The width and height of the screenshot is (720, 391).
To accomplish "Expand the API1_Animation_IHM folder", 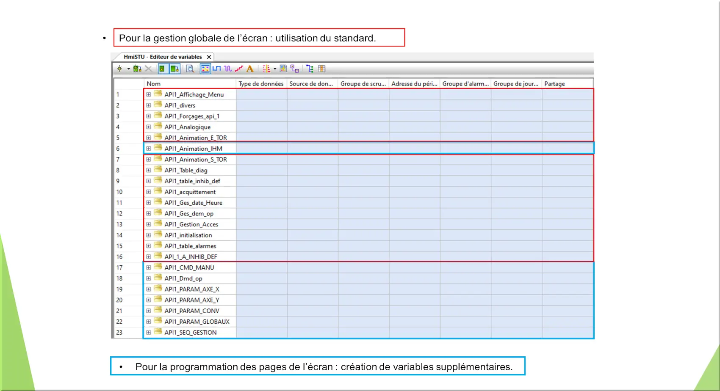I will point(149,149).
